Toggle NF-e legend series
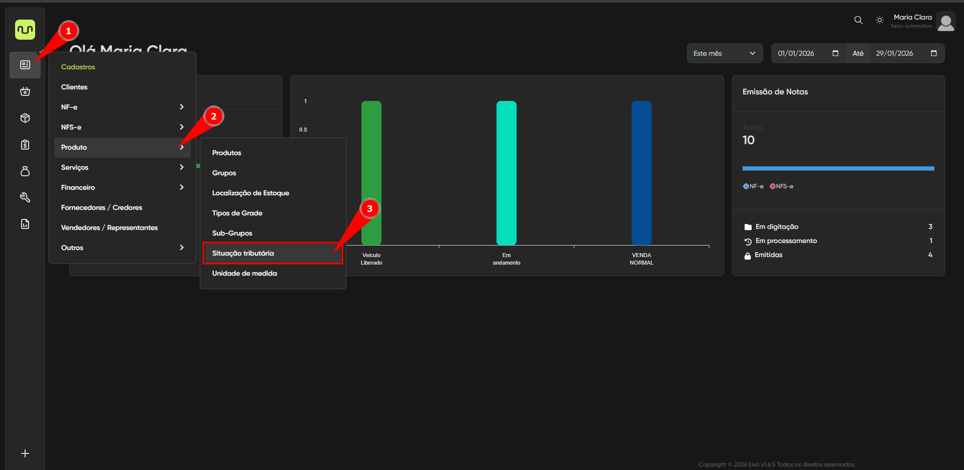The width and height of the screenshot is (964, 470). (x=753, y=186)
